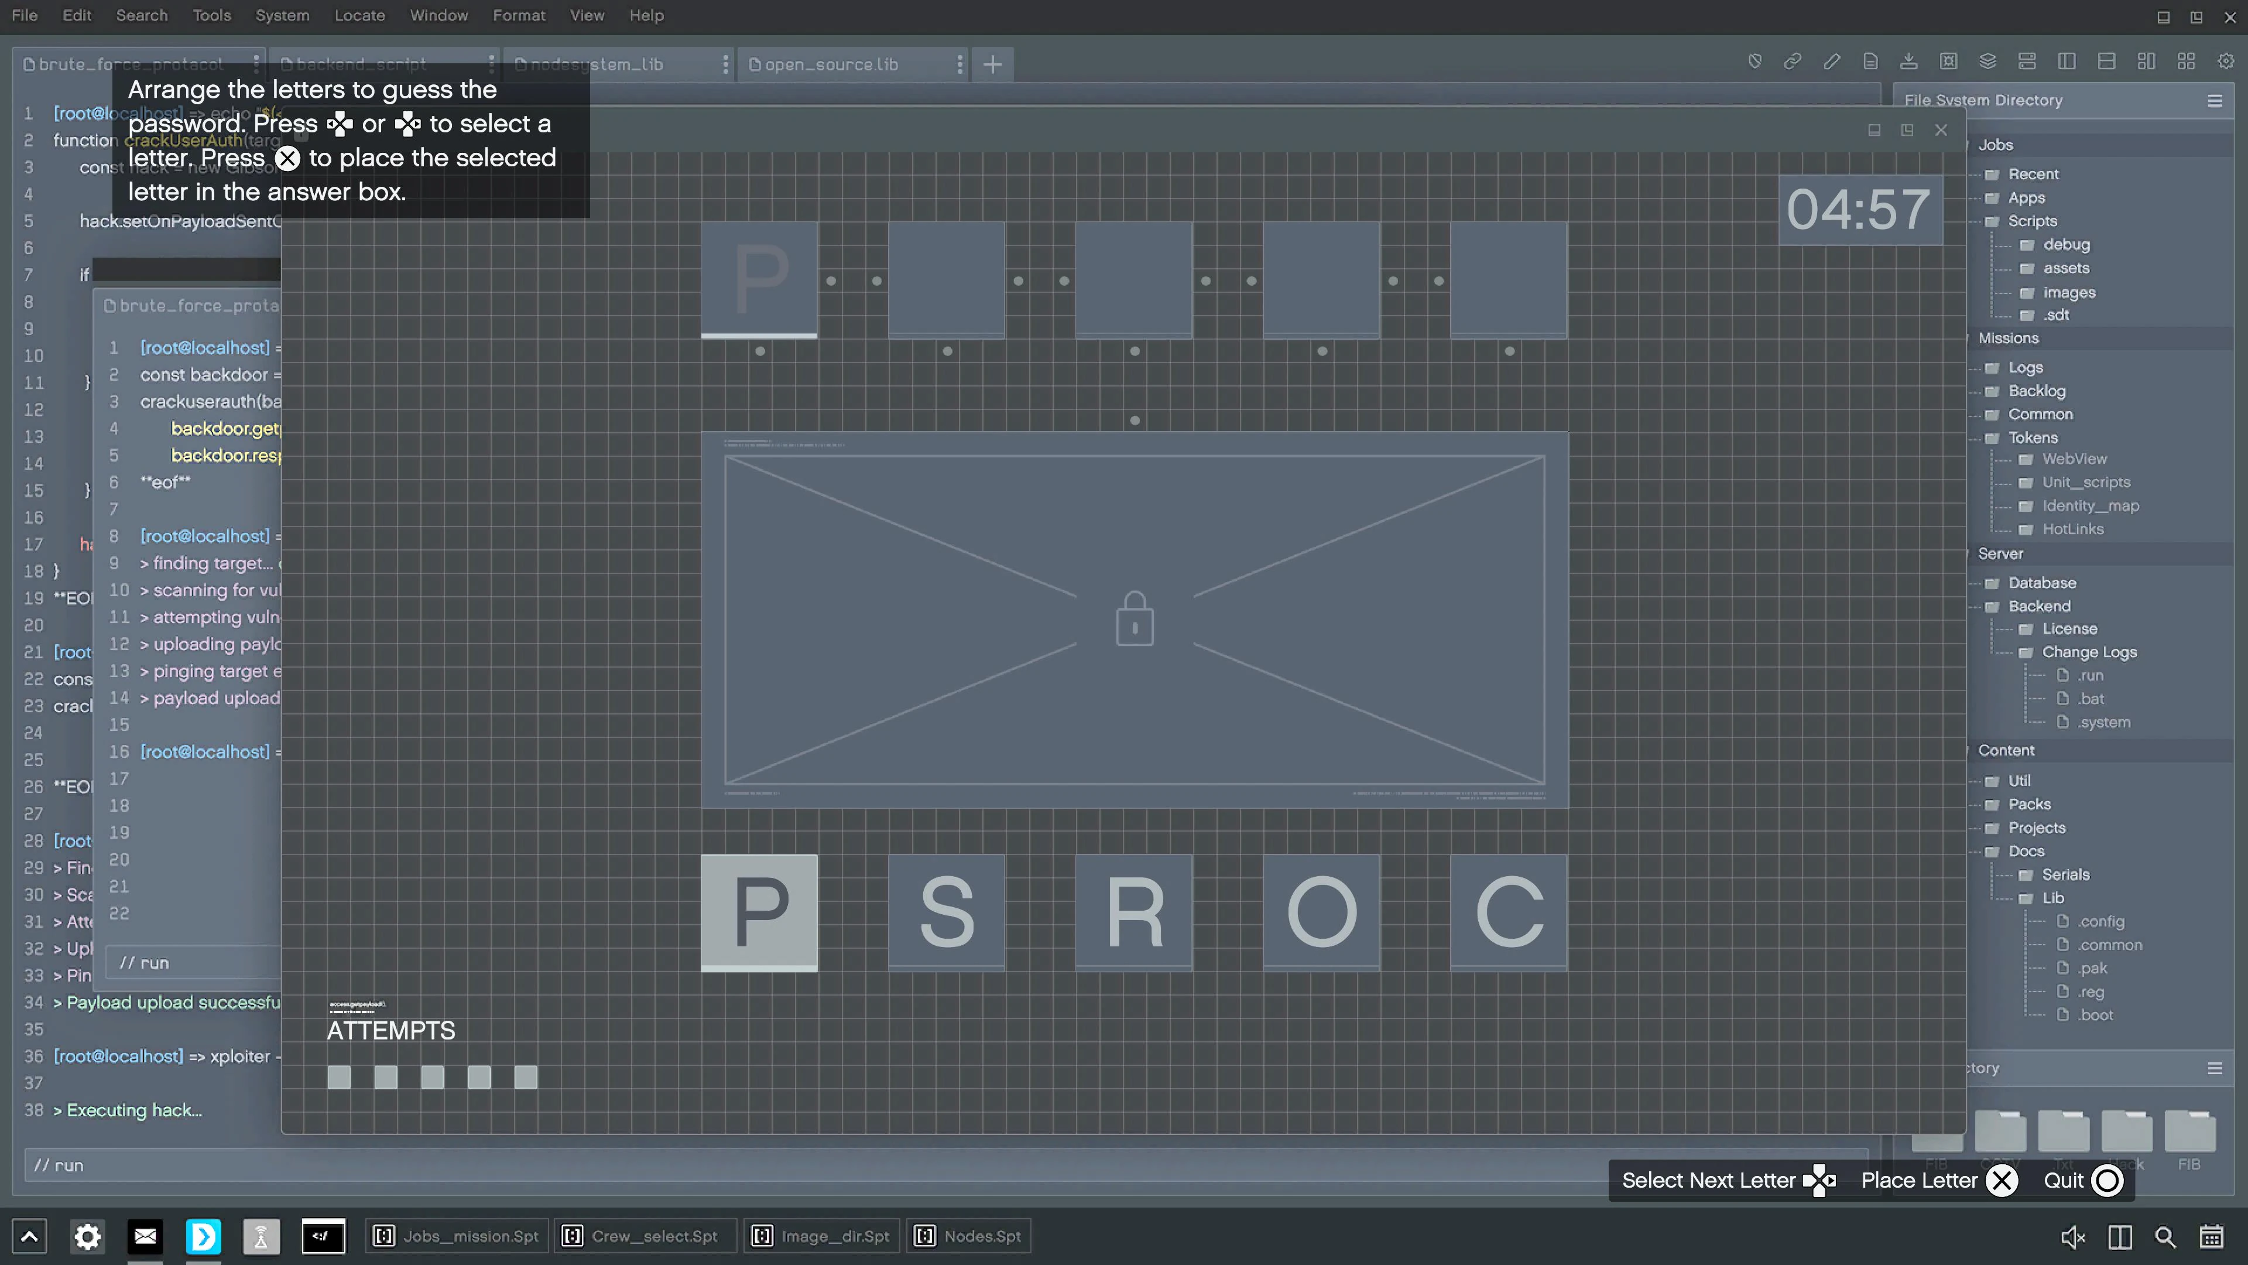This screenshot has width=2248, height=1265.
Task: Open the Format menu
Action: (518, 15)
